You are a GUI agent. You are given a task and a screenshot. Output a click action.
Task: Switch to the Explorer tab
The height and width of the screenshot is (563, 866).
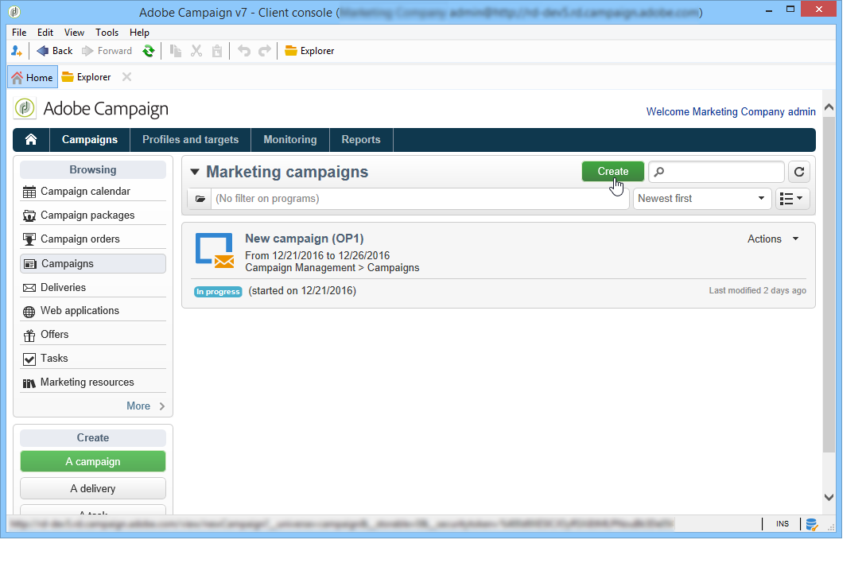(x=86, y=77)
